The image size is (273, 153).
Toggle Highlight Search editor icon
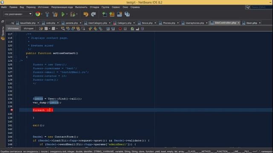click(x=78, y=28)
